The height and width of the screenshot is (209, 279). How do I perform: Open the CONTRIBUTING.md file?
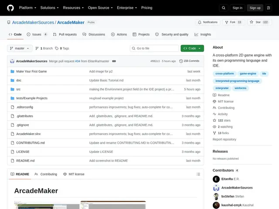[31, 143]
